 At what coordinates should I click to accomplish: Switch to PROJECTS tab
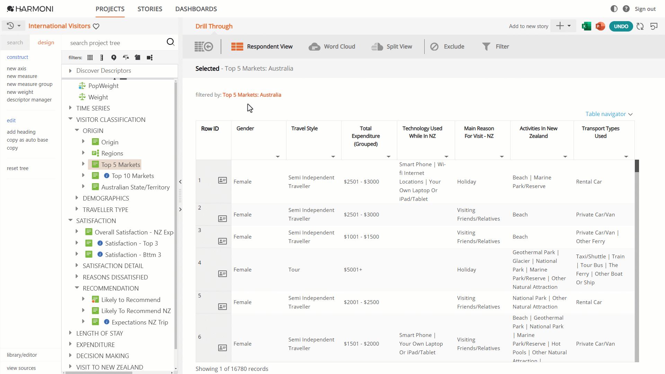[110, 9]
